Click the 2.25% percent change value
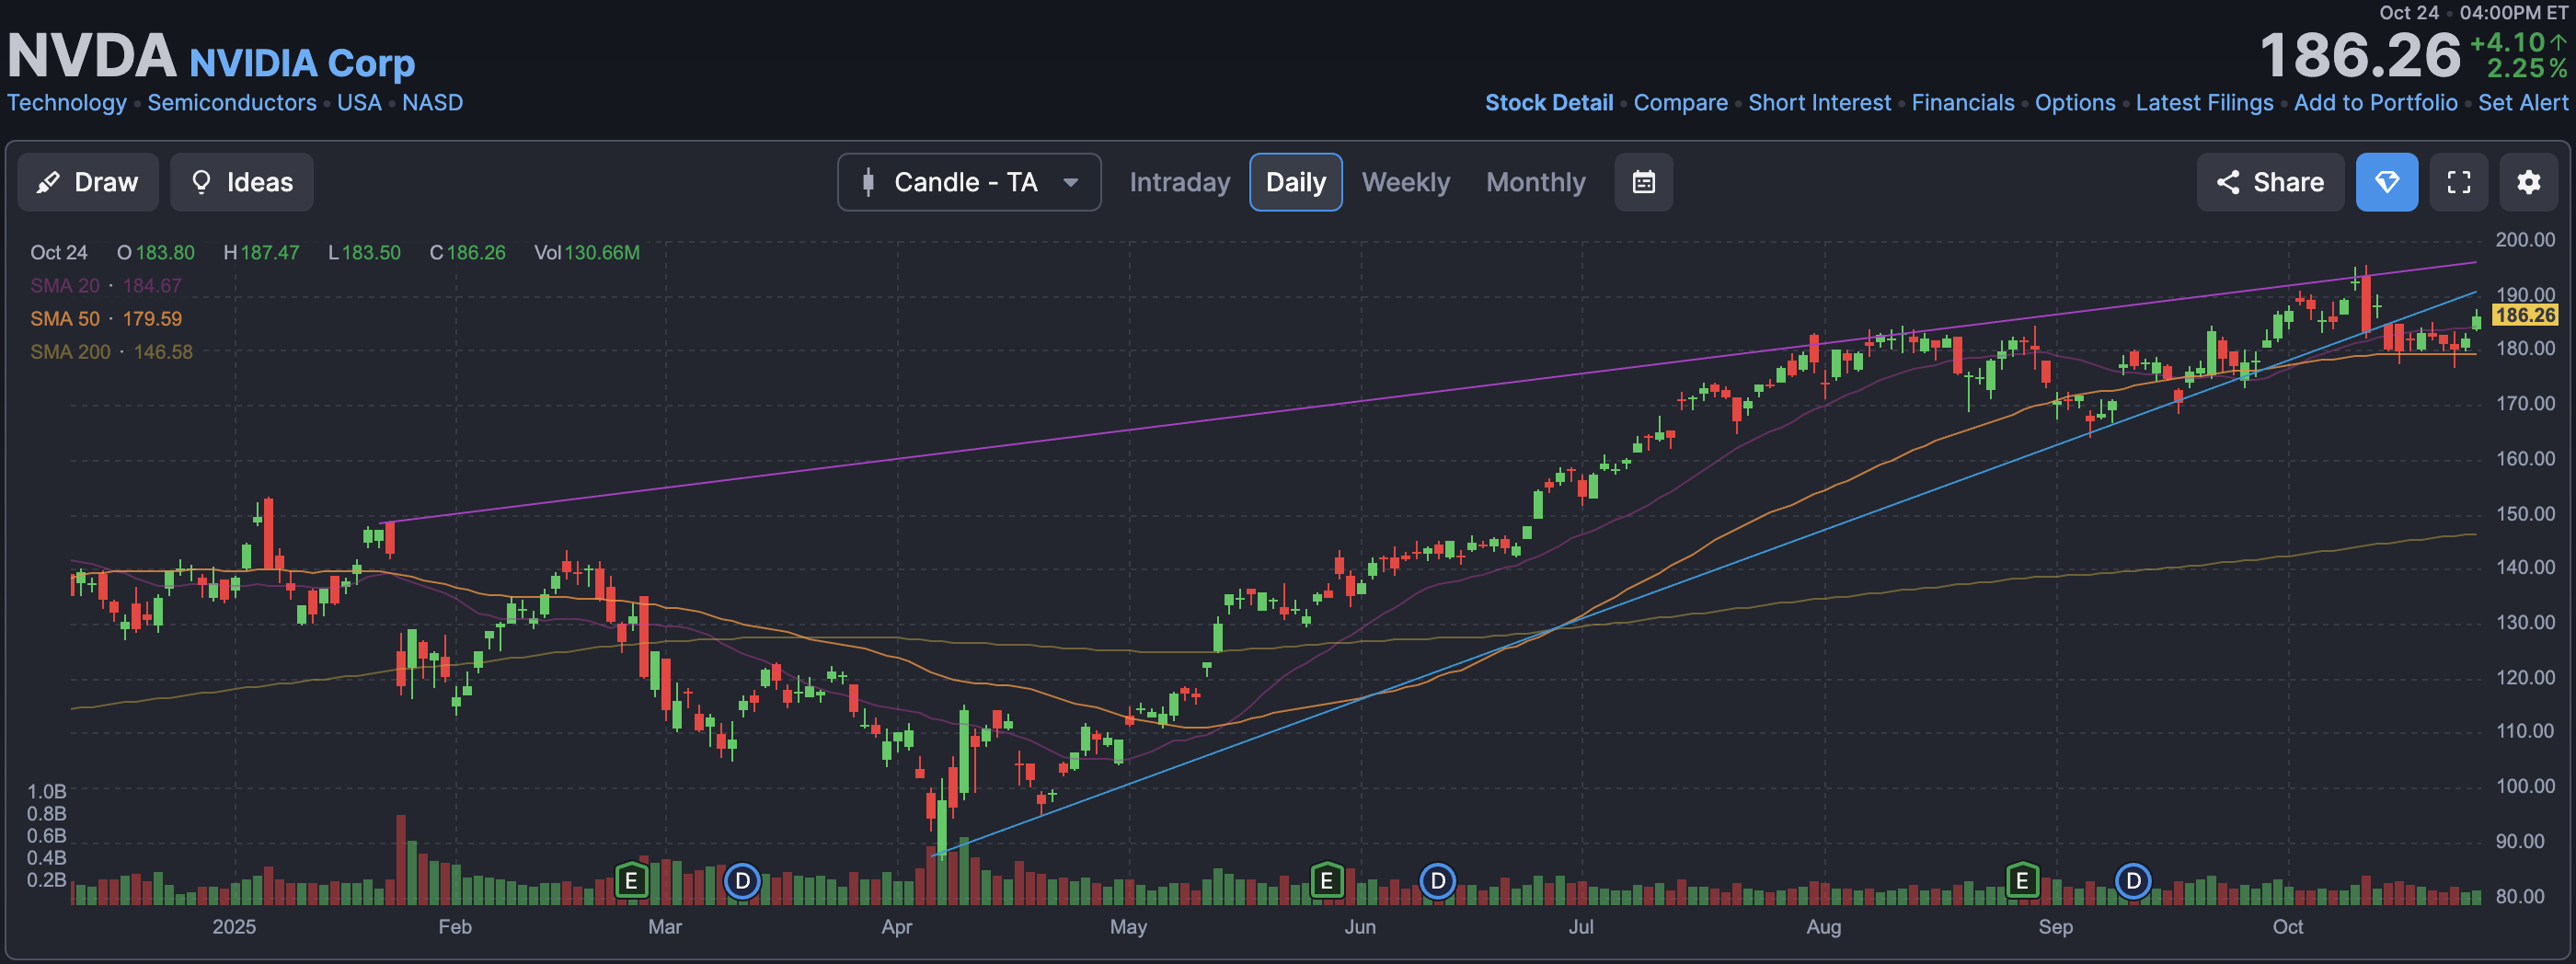This screenshot has width=2576, height=964. coord(2527,69)
